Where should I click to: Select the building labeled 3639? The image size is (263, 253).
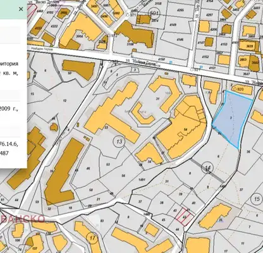coord(249,46)
